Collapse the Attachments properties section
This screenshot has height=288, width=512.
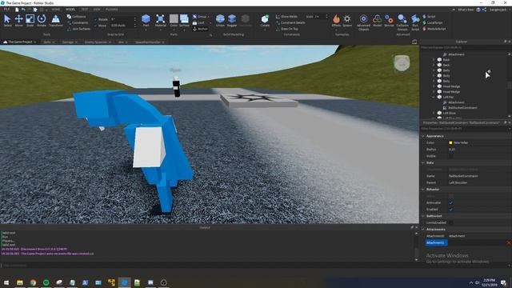coord(423,230)
